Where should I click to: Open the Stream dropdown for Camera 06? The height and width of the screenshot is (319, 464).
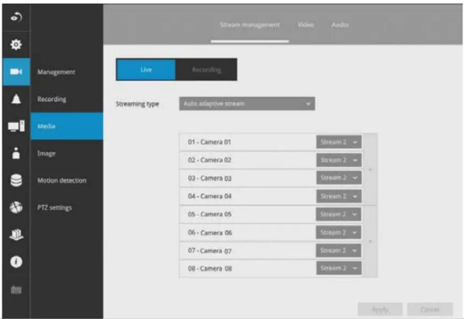(x=338, y=233)
